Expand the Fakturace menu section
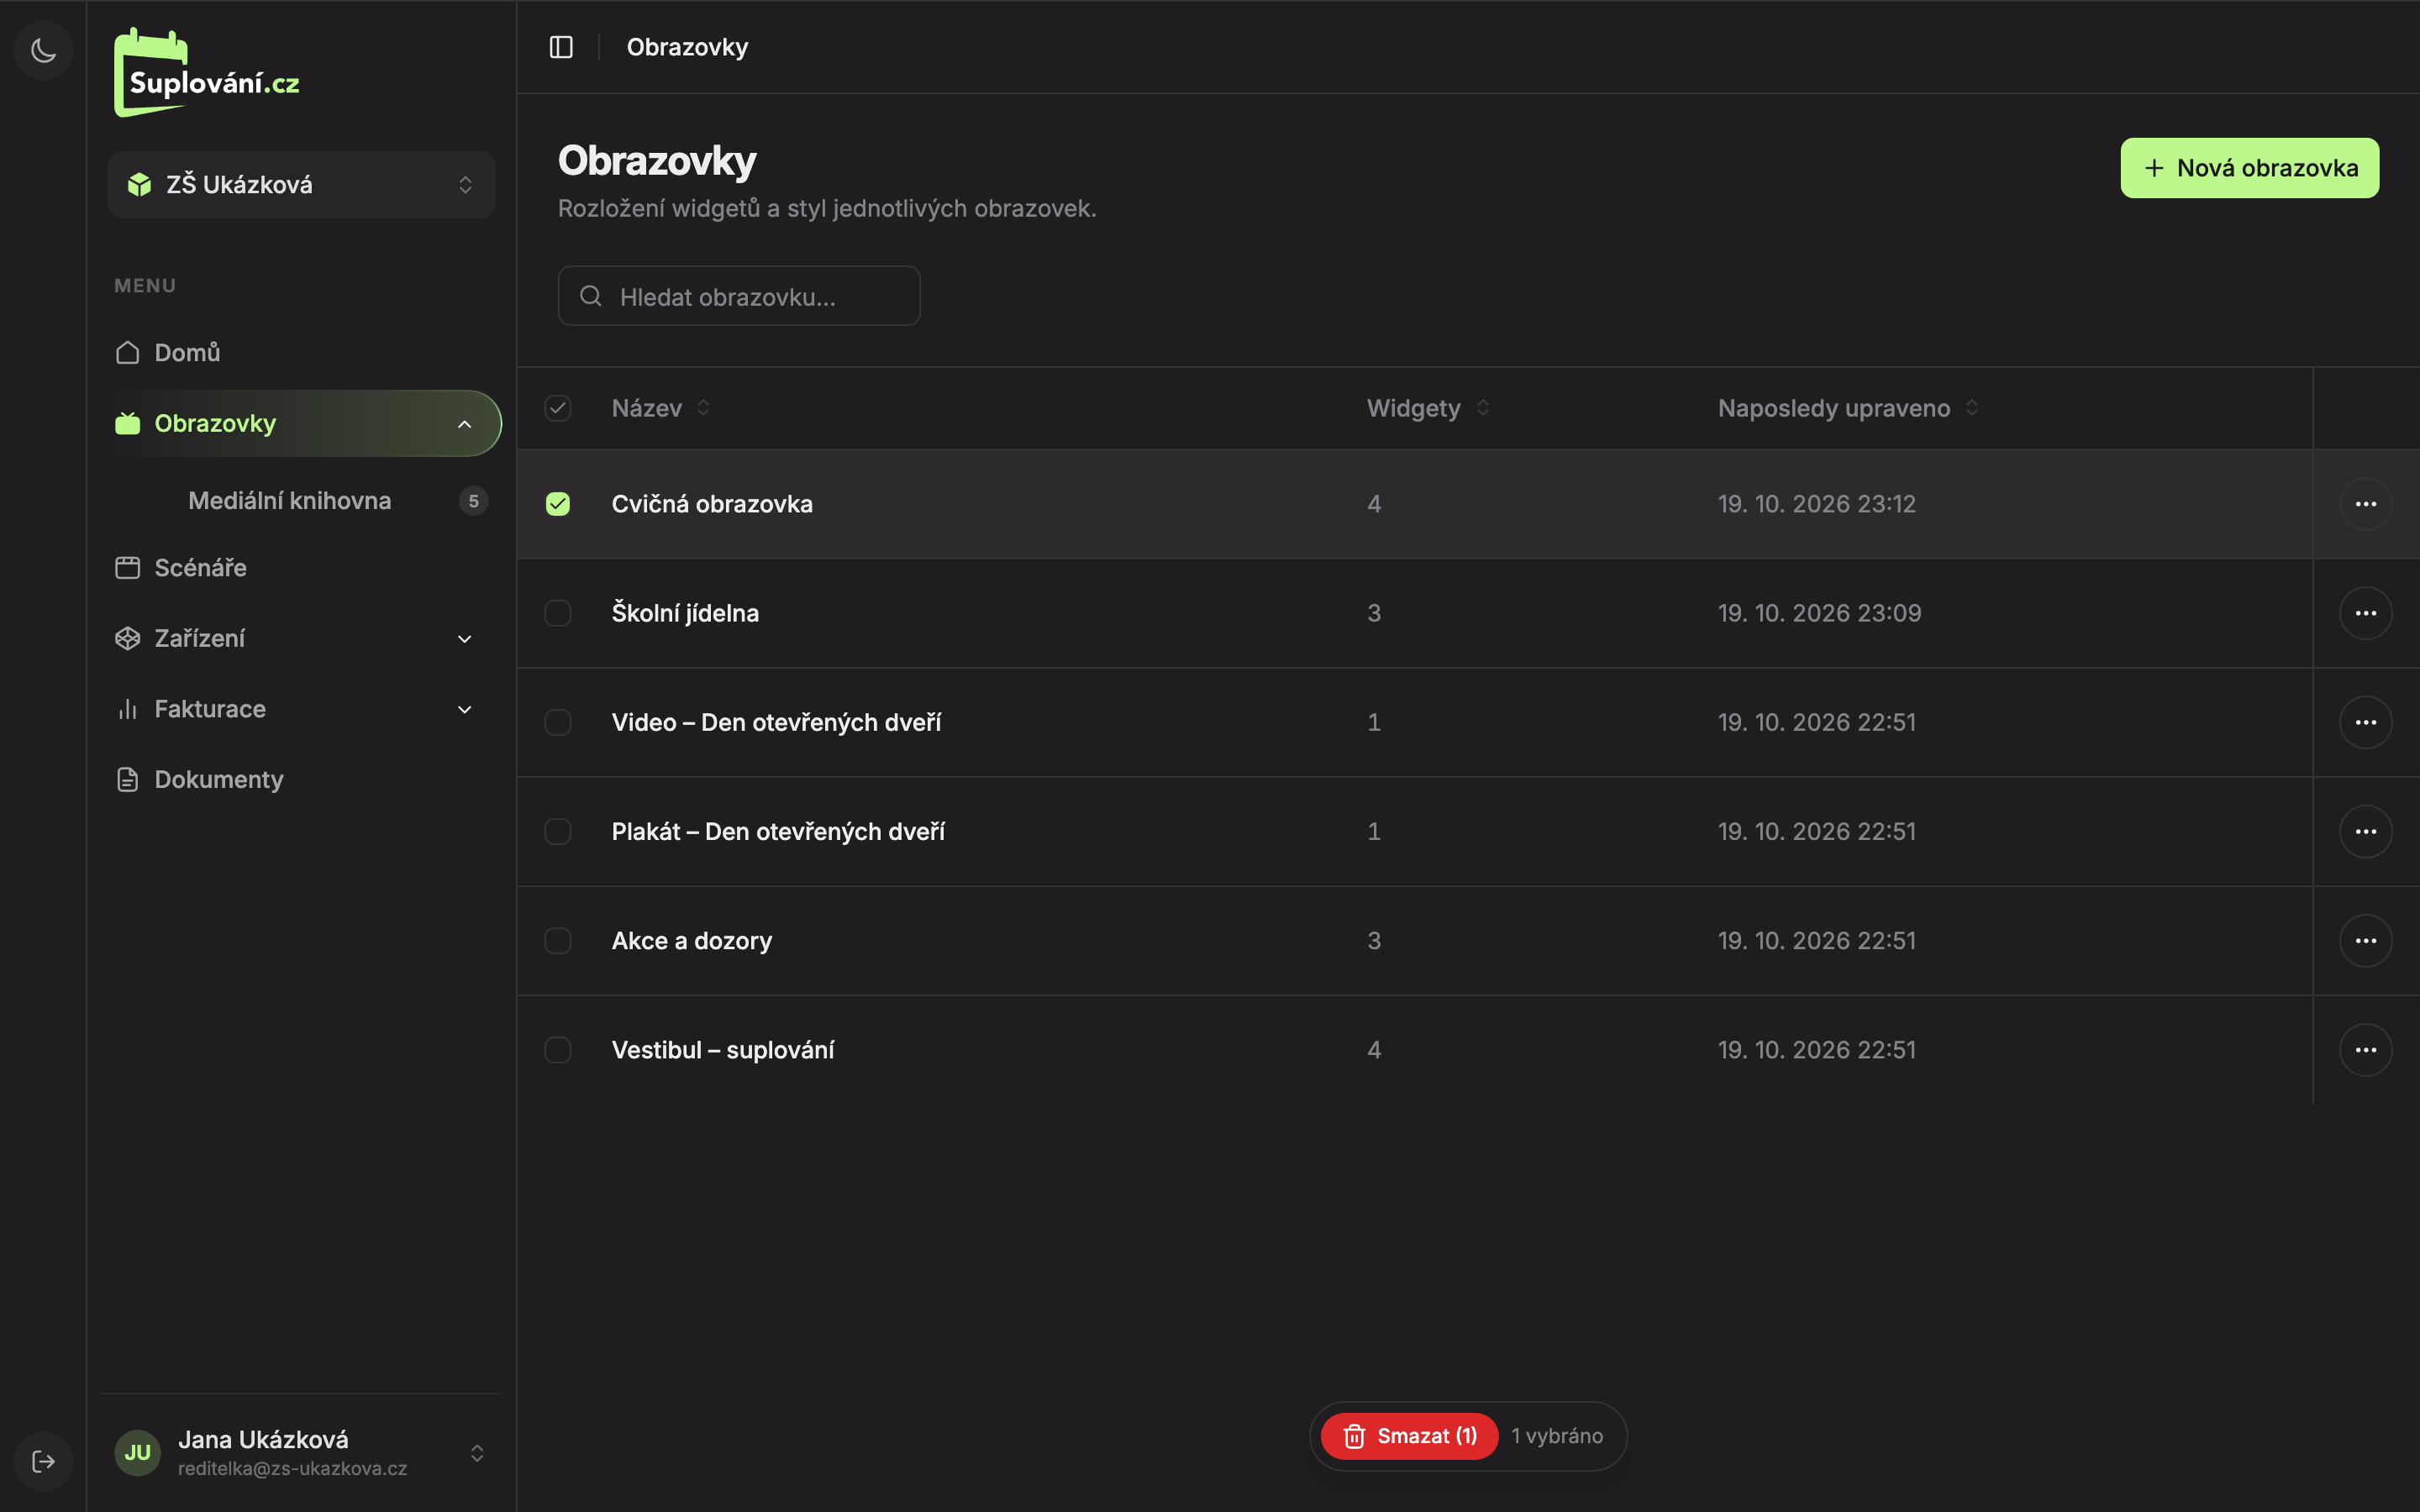This screenshot has height=1512, width=2420. [x=301, y=709]
